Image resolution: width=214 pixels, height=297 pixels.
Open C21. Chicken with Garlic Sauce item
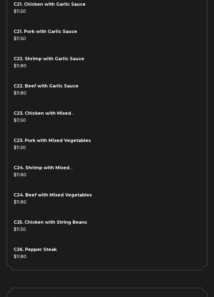[x=50, y=4]
